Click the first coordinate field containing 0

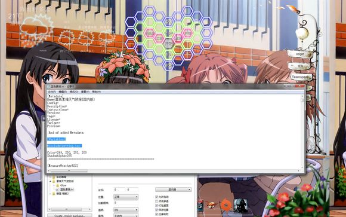coord(119,190)
